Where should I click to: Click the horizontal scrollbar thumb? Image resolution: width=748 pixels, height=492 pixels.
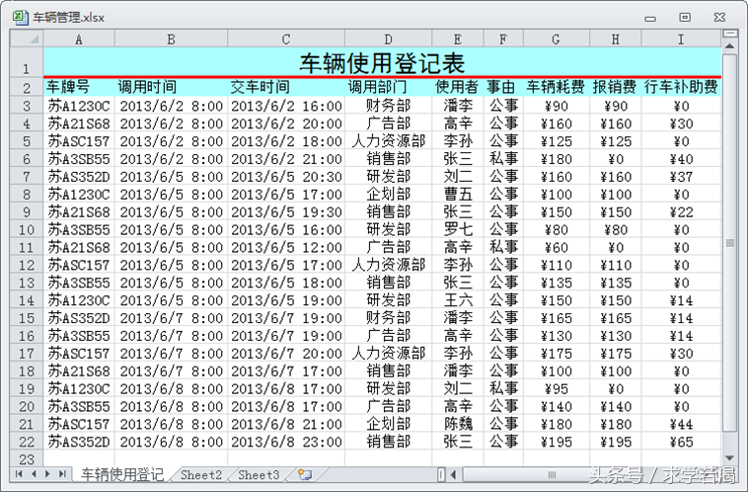coord(552,475)
